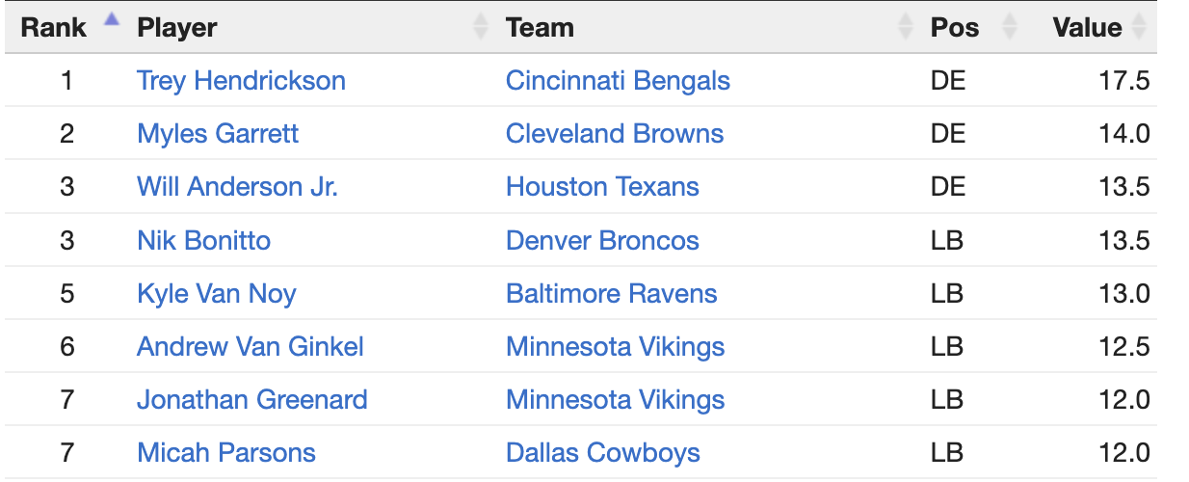Screen dimensions: 1189x482
Task: Click the Value column sort arrows
Action: coord(1139,27)
